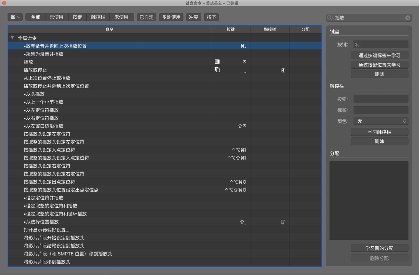Select 设定取整的定位符和循环播放 row
419x275 pixels.
coord(165,214)
